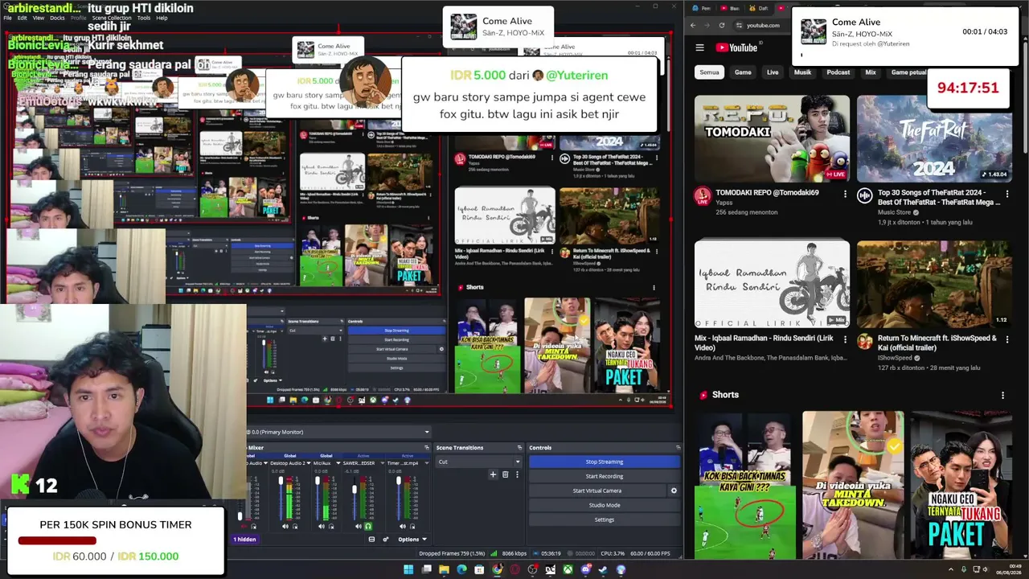This screenshot has width=1029, height=579.
Task: Open the Windows Start menu
Action: point(408,569)
